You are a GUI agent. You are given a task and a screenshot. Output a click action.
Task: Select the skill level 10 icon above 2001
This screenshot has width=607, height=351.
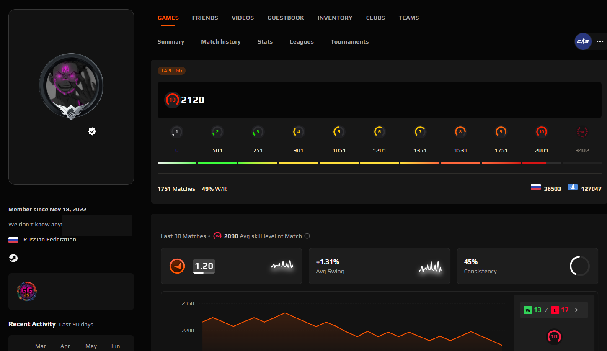pos(542,132)
